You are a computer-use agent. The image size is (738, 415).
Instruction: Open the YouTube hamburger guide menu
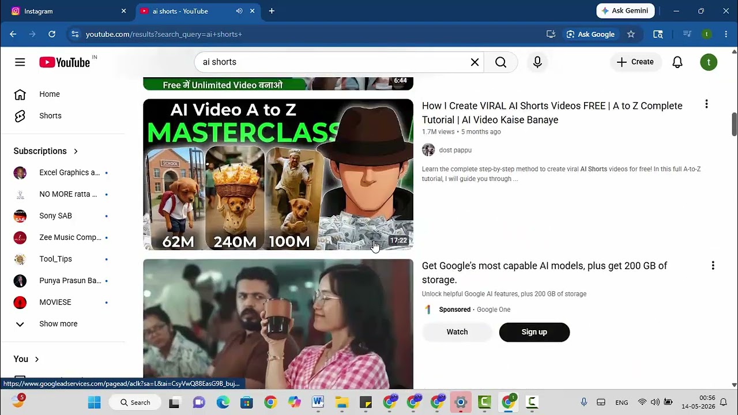coord(20,62)
